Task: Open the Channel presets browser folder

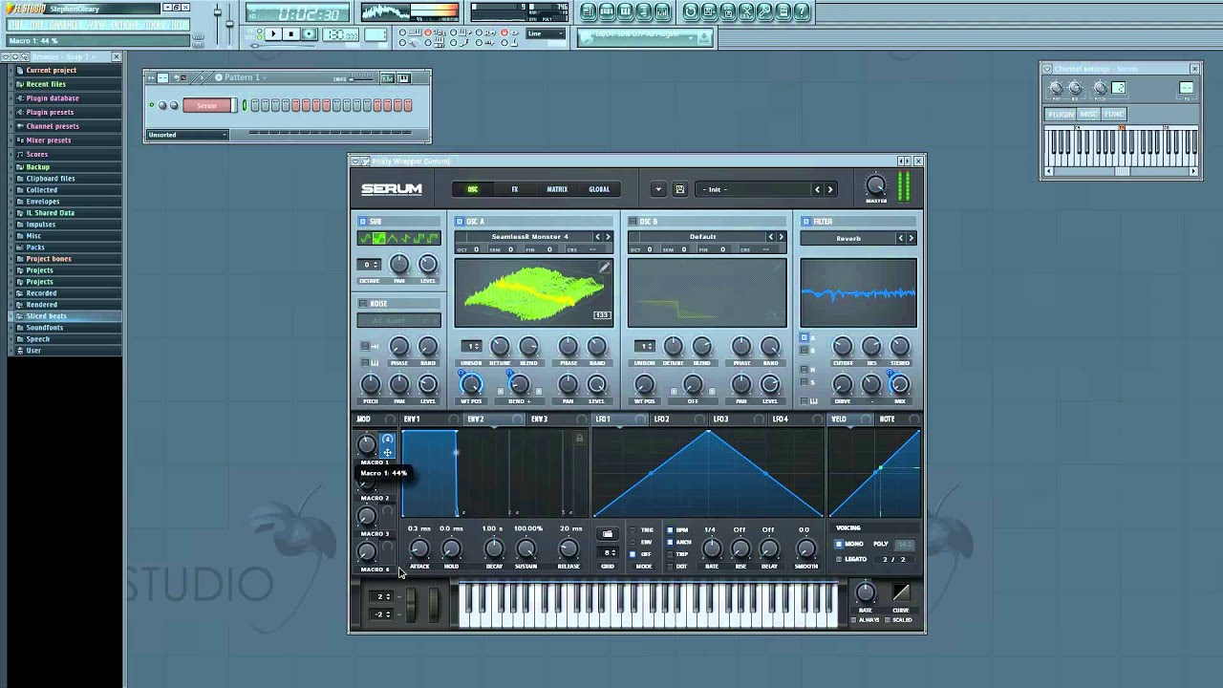Action: point(53,126)
